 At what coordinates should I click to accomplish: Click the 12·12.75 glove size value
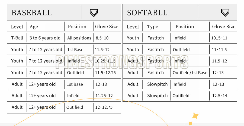click(104, 107)
